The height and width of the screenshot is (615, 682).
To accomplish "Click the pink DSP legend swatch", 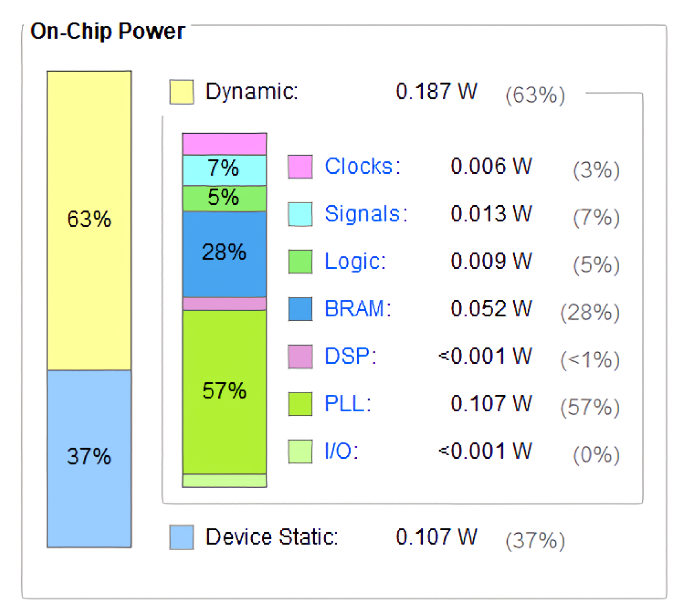I will click(300, 357).
